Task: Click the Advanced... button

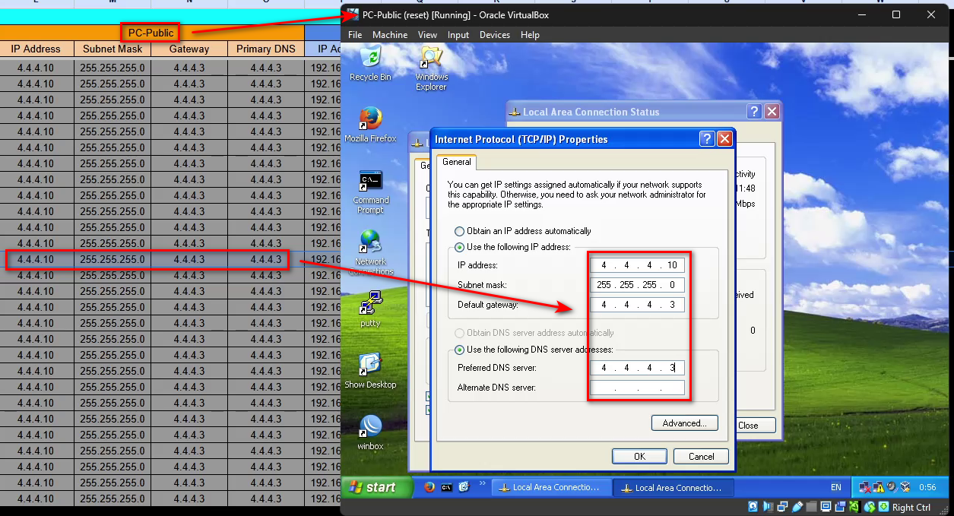Action: tap(684, 423)
